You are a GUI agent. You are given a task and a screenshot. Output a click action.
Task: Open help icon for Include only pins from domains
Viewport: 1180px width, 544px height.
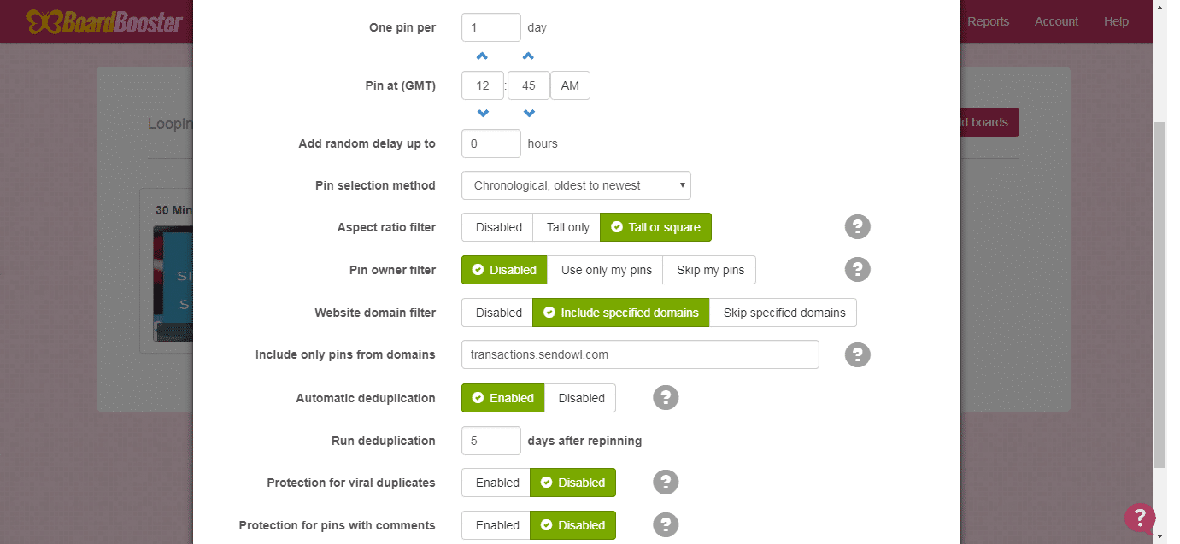pos(858,354)
